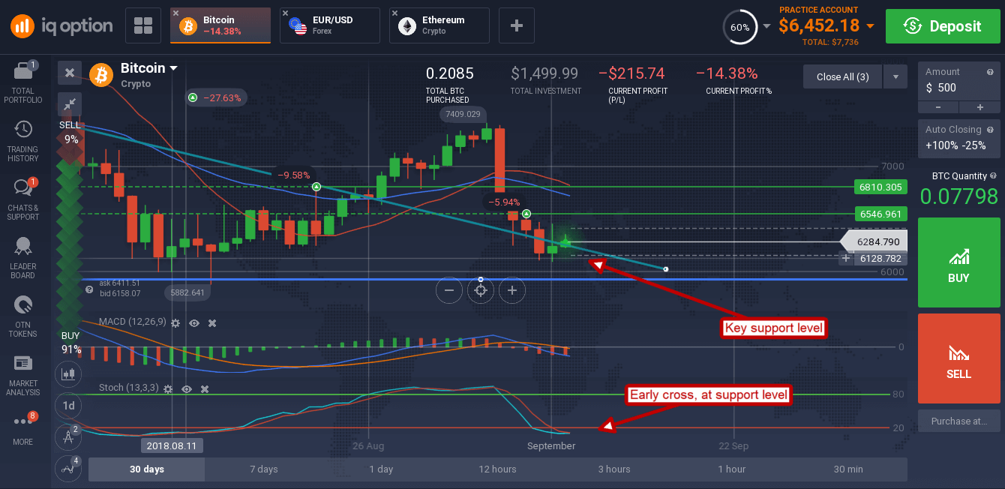Click the Amount $ 500 input field
Screen dimensions: 1005x489
pos(958,81)
